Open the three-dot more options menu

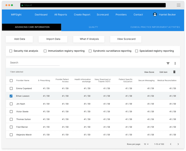tap(175, 63)
